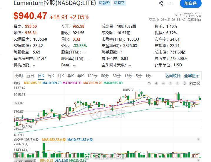Click the MA5:885.33 moving average label
This screenshot has width=211, height=162.
[x=32, y=83]
